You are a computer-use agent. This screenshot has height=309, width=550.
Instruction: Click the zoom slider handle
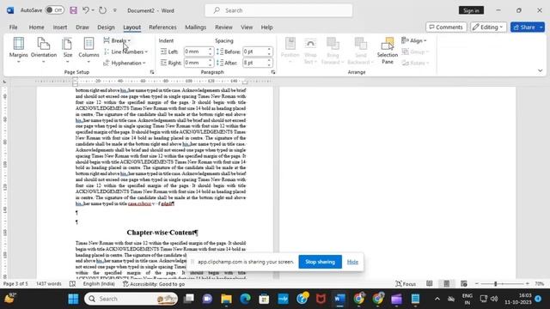(496, 284)
